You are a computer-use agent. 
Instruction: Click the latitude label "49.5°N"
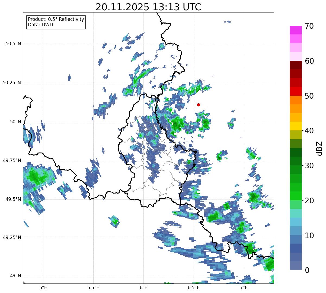[13, 199]
